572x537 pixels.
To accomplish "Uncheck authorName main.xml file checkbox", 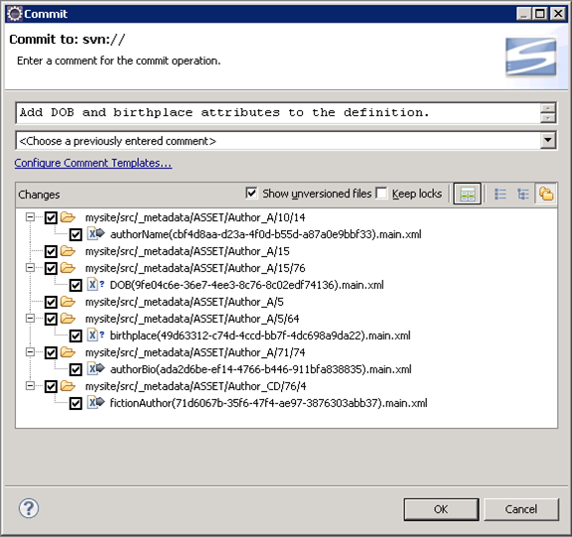I will tap(75, 234).
